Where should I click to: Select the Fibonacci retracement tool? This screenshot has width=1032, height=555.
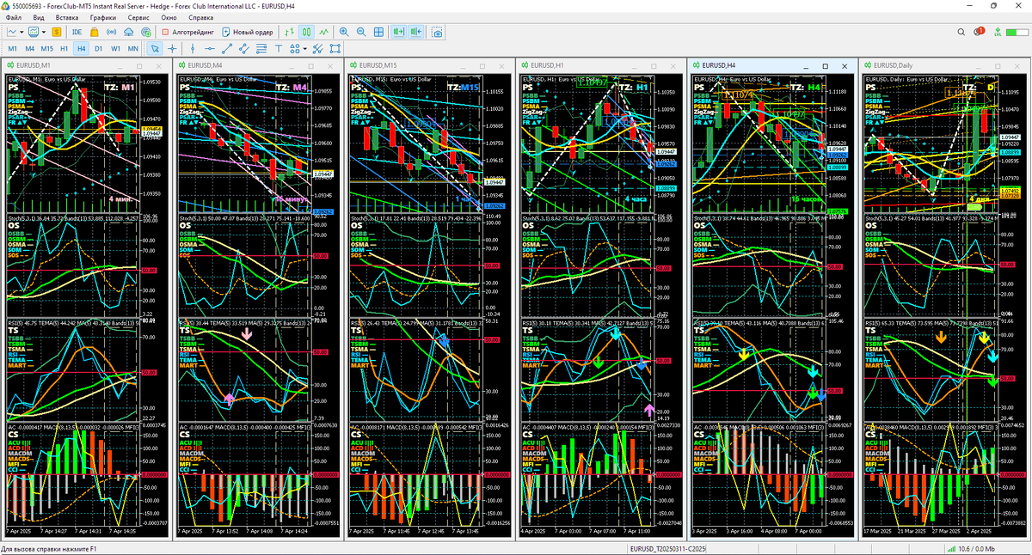tap(261, 49)
